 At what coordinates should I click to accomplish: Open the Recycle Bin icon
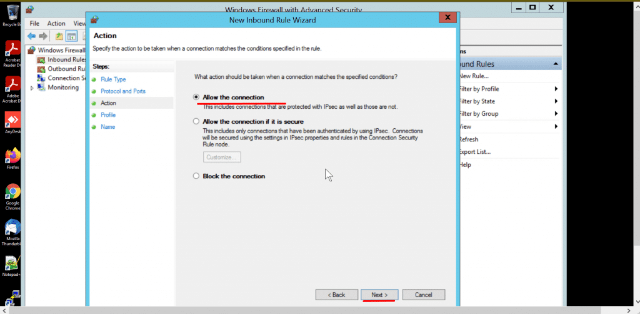point(11,13)
